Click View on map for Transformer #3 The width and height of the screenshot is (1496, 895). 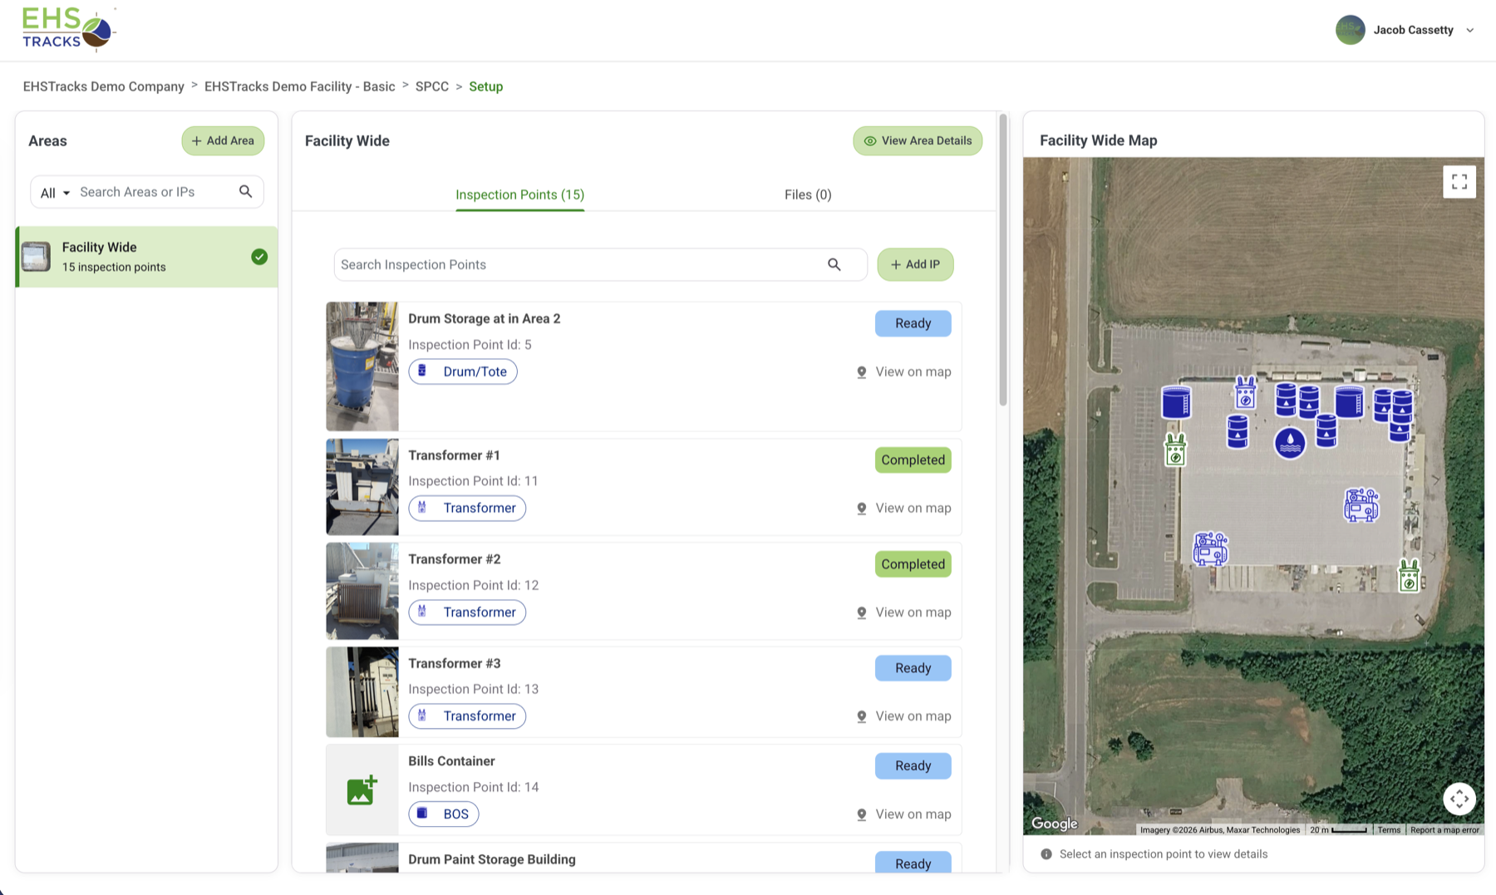click(903, 716)
